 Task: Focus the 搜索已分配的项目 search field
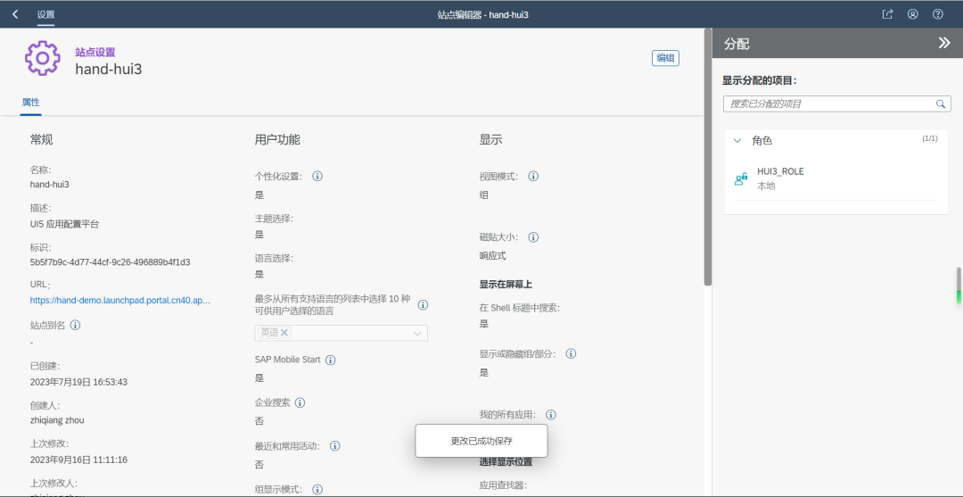pos(837,104)
